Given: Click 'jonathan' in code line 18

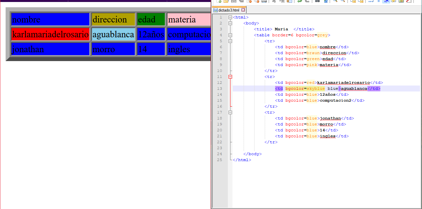Looking at the screenshot, I should [330, 118].
